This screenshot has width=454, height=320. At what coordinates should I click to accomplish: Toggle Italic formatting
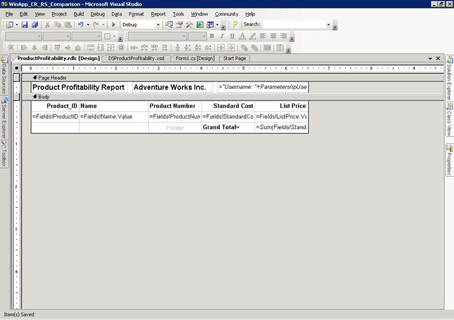222,36
